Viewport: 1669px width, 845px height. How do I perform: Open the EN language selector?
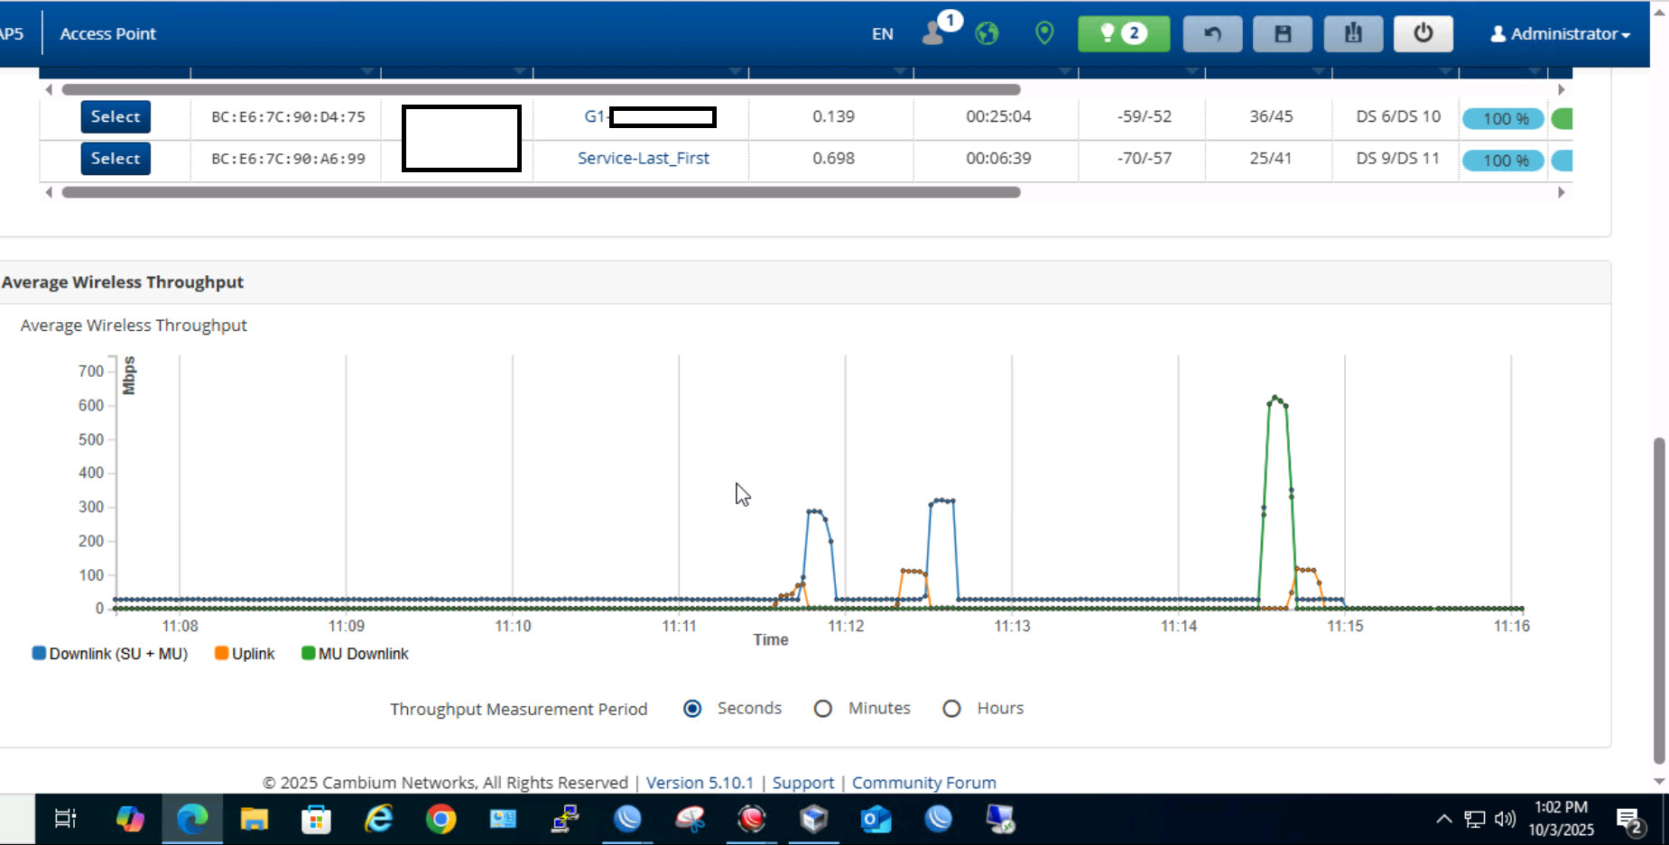pyautogui.click(x=882, y=34)
